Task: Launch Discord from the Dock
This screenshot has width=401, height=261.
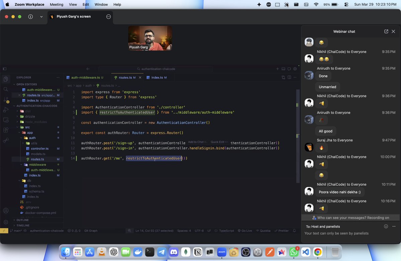Action: 174,252
